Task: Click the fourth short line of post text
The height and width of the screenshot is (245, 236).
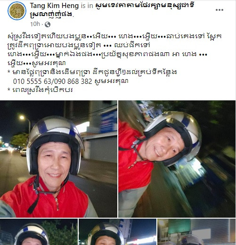Action: coord(37,63)
